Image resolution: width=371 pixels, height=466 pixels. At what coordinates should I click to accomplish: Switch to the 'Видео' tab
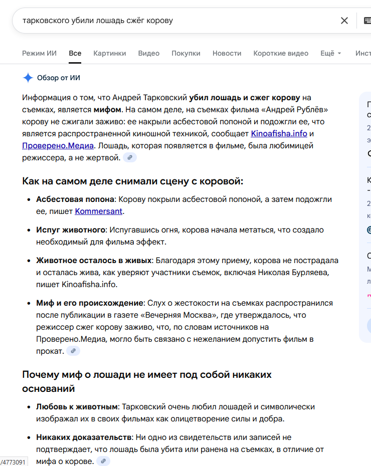(148, 53)
